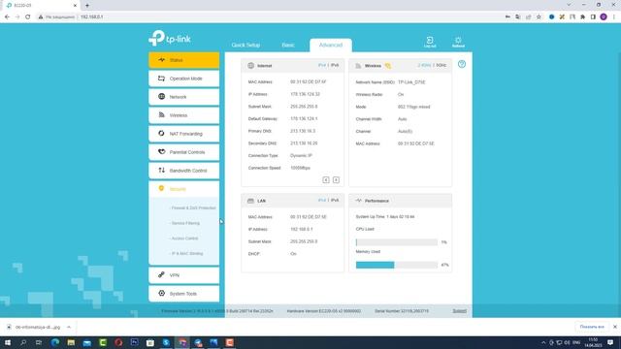Open the Support link in footer

[x=459, y=311]
